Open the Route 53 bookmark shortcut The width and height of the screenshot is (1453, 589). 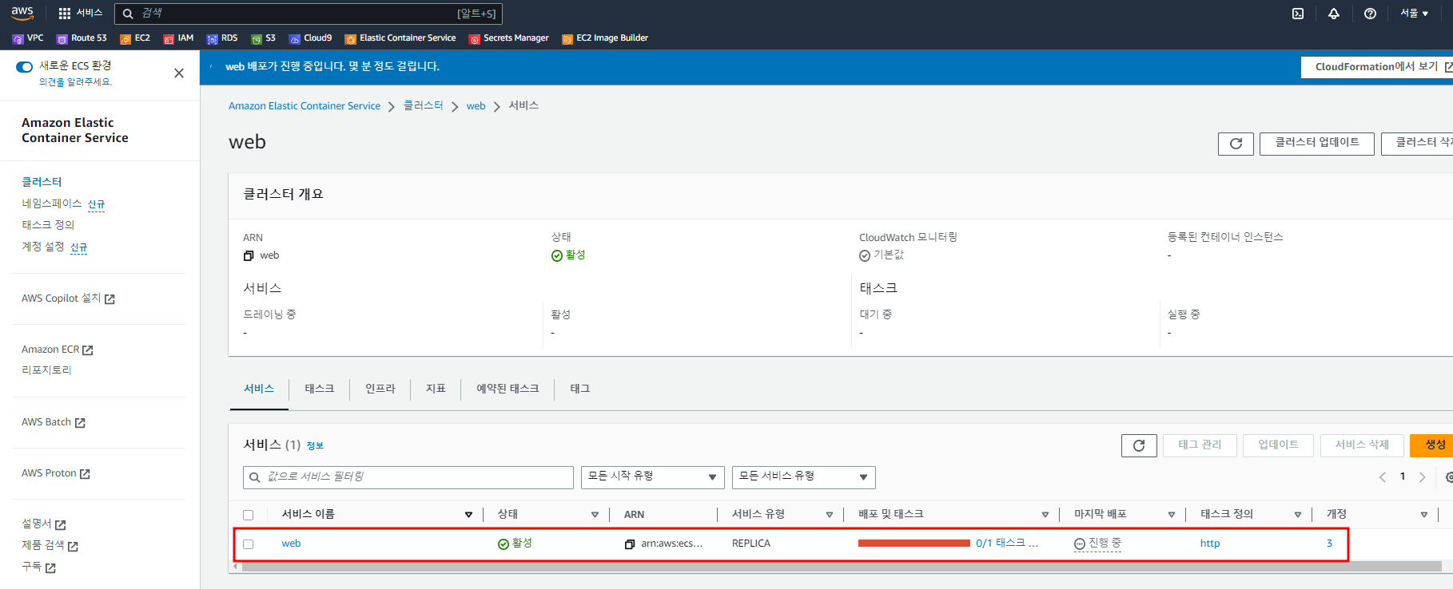click(82, 38)
